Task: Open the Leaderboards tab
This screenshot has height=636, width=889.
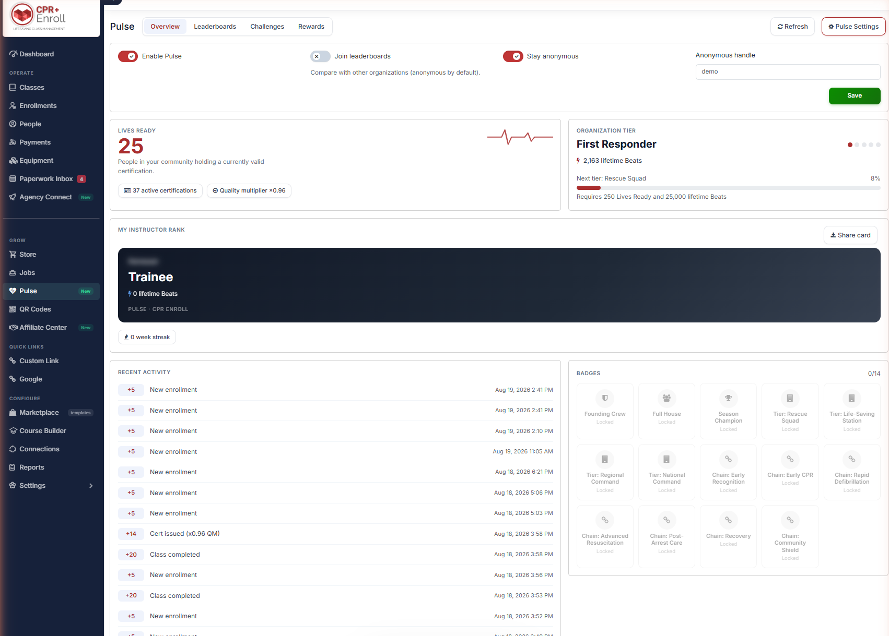Action: (x=215, y=27)
